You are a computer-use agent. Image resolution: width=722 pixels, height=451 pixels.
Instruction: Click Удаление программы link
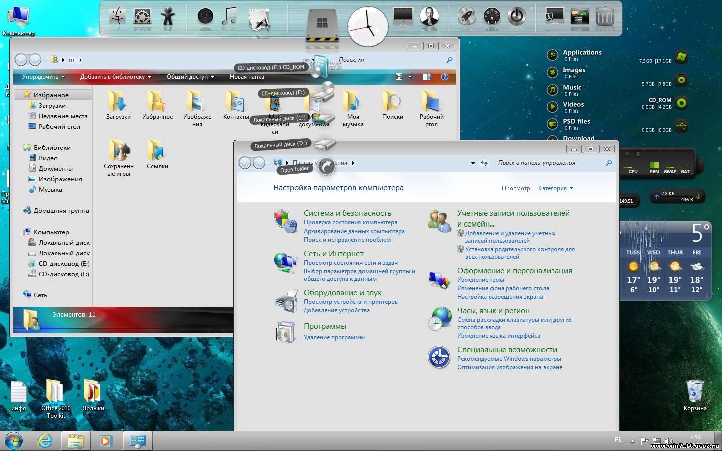334,337
